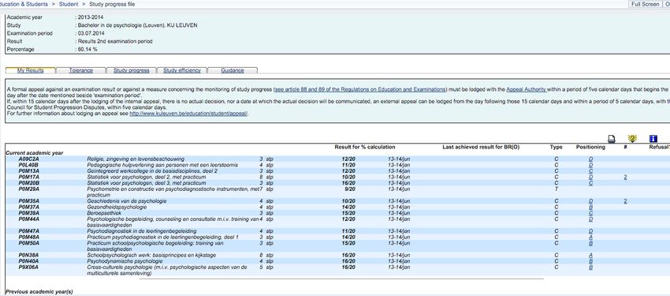Click course title Beroepsethiek
Image resolution: width=670 pixels, height=296 pixels.
click(x=104, y=213)
